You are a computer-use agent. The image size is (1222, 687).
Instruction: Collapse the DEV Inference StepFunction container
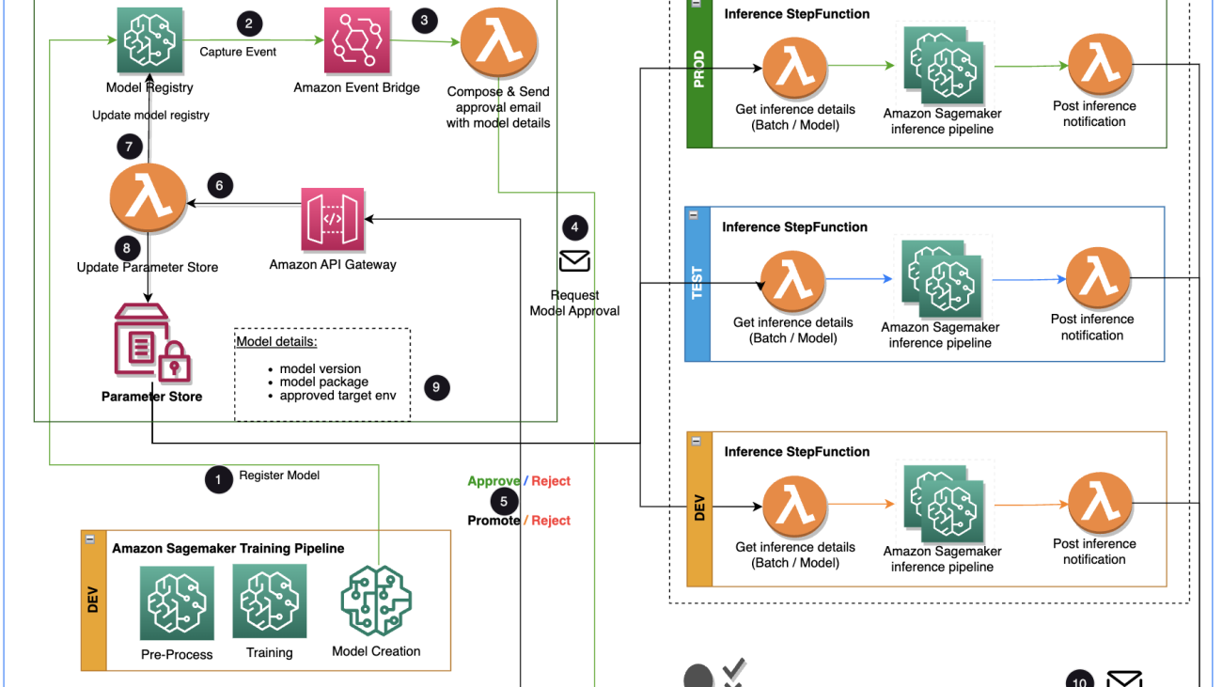696,440
